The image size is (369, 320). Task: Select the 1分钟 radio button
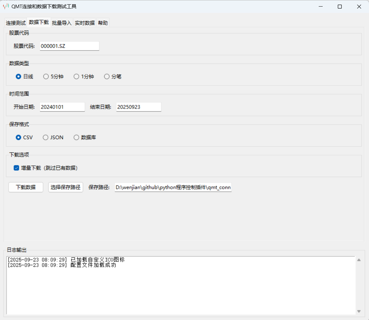pos(76,77)
